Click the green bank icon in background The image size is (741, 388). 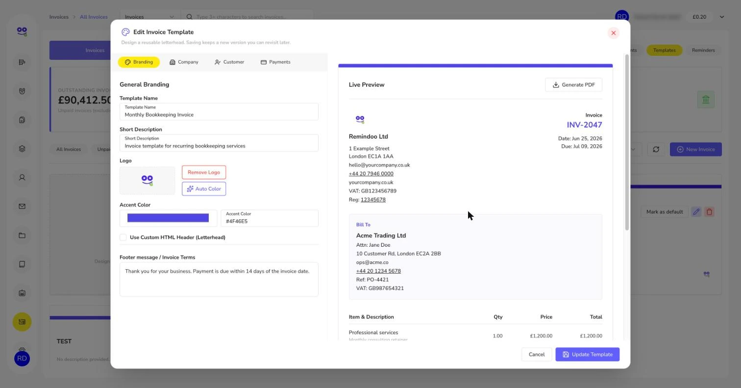pos(706,100)
